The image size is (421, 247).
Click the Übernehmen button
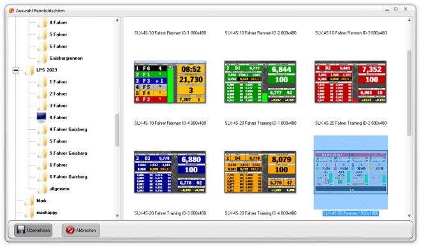click(33, 230)
